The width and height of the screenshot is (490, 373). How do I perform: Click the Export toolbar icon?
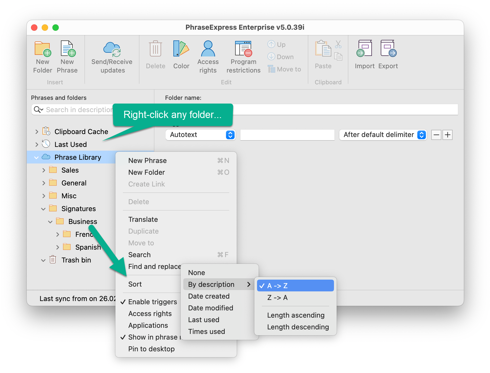388,48
